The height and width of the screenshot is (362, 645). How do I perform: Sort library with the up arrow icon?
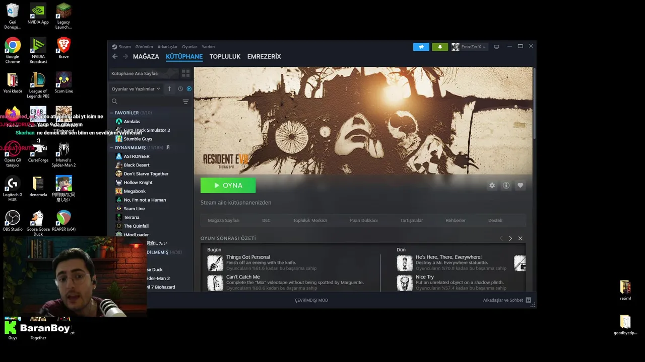(x=169, y=89)
